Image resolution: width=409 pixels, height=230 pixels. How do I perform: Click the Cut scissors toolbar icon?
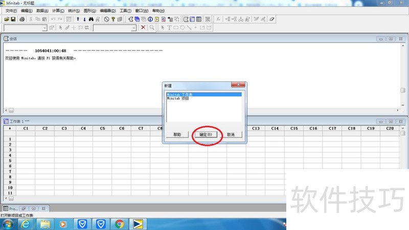(31, 19)
